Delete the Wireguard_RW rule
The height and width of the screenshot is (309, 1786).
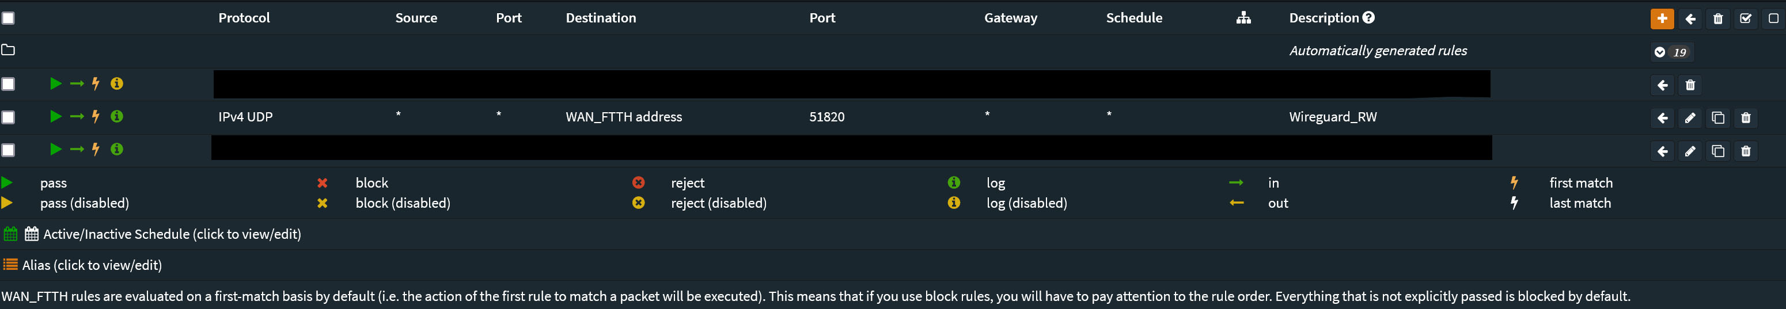[1745, 118]
